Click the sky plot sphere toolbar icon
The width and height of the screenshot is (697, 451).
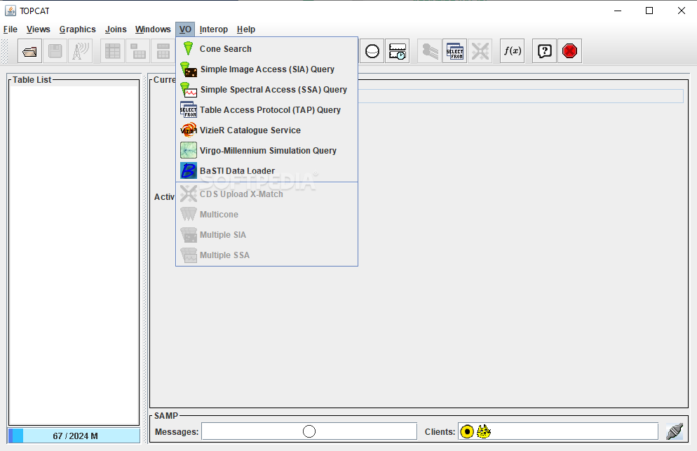coord(372,51)
